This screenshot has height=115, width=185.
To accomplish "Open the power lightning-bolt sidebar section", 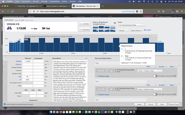I will pyautogui.click(x=5, y=75).
